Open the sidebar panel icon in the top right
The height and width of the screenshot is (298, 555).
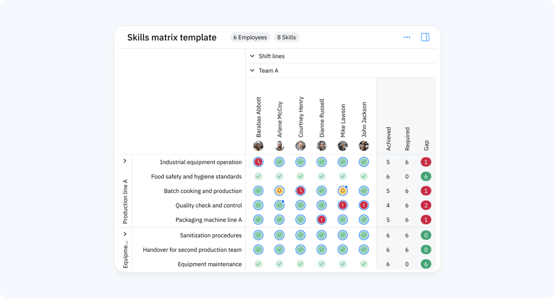tap(425, 37)
